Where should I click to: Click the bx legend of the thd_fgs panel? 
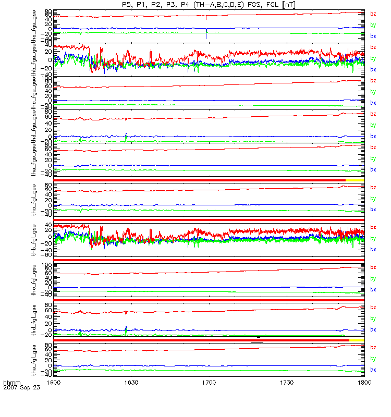(x=373, y=136)
